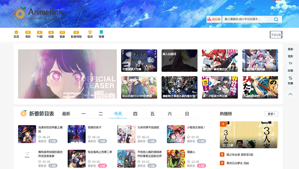Open the 擁有超常技能的異世界流浪美食家 title
The height and width of the screenshot is (169, 299).
50,154
